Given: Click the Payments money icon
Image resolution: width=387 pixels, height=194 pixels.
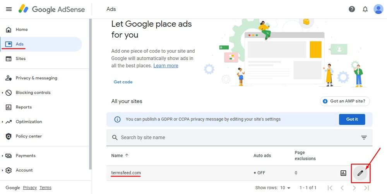Looking at the screenshot, I should pyautogui.click(x=9, y=156).
